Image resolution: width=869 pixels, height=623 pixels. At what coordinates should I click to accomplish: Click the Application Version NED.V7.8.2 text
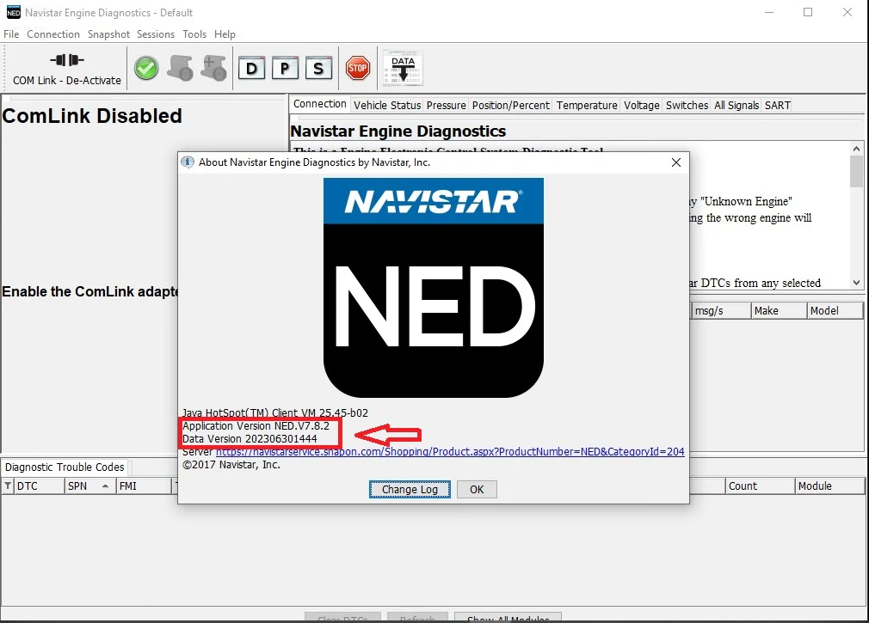point(256,426)
